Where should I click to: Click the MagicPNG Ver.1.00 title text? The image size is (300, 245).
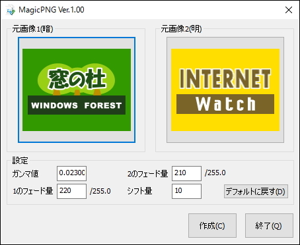coord(52,10)
